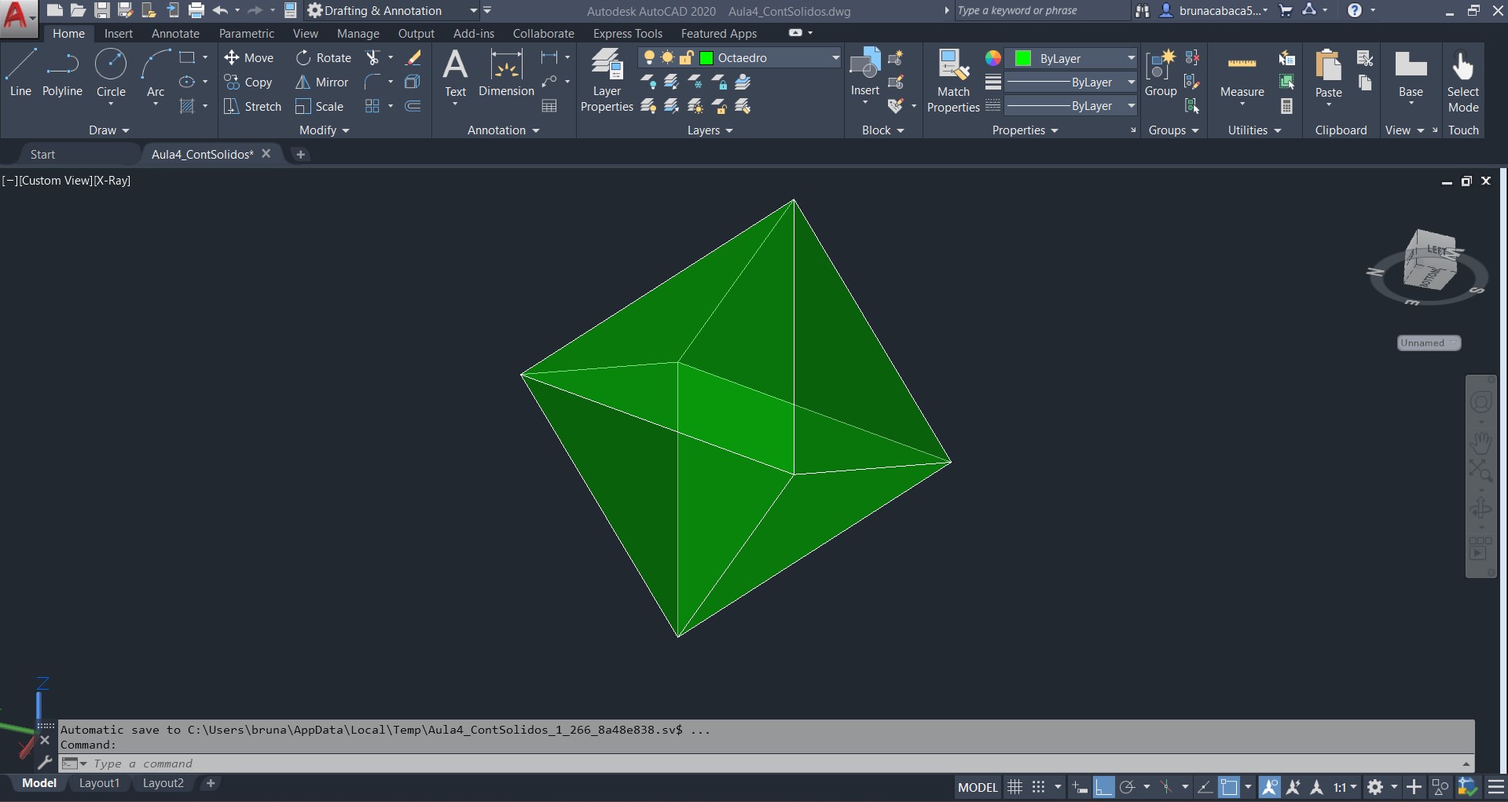This screenshot has height=802, width=1508.
Task: Click the viewport controls [-] label
Action: pos(10,180)
